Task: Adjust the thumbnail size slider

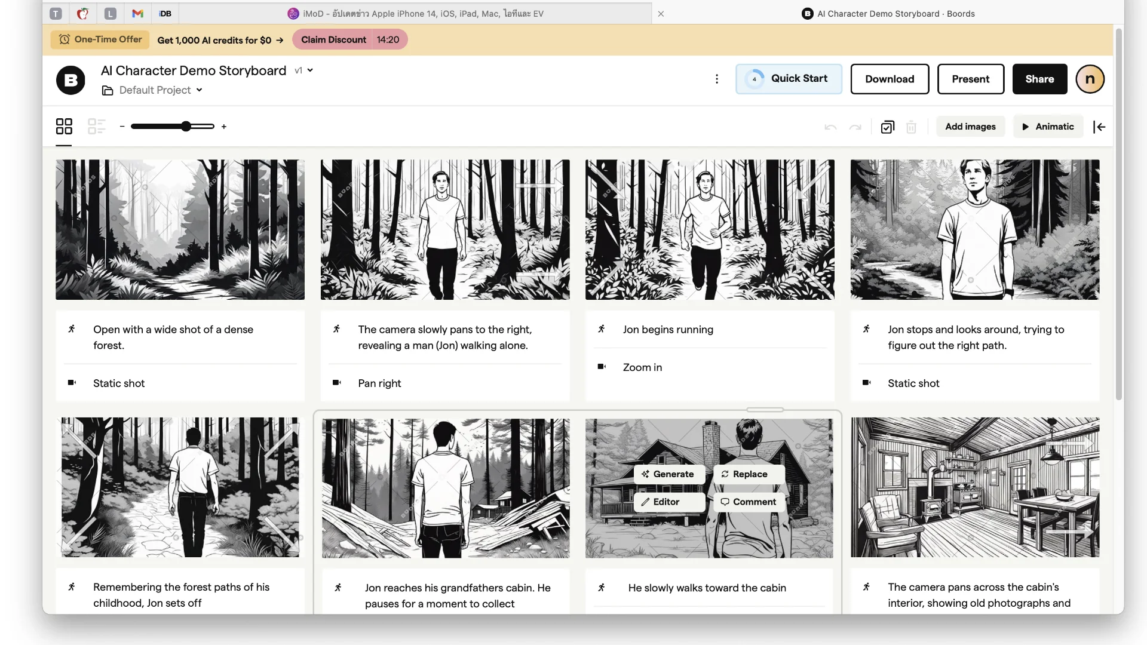Action: 186,127
